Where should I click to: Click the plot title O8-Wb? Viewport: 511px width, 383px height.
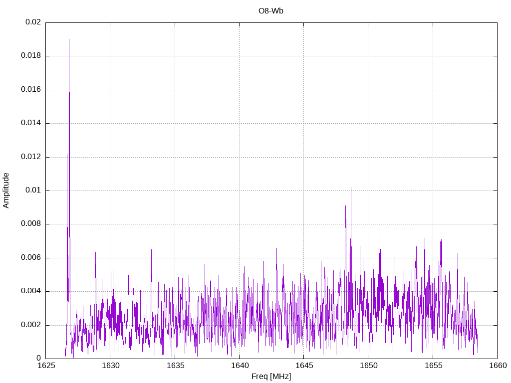pyautogui.click(x=271, y=10)
